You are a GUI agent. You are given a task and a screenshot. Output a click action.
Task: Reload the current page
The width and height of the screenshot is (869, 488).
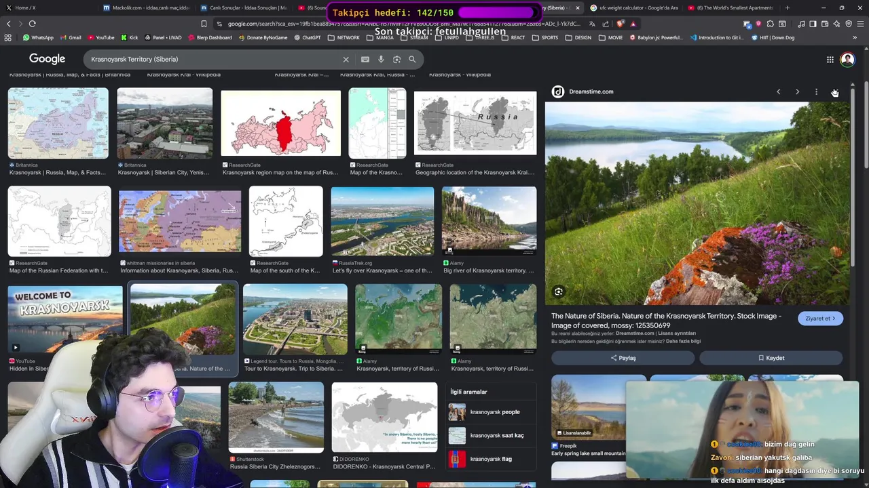click(32, 24)
